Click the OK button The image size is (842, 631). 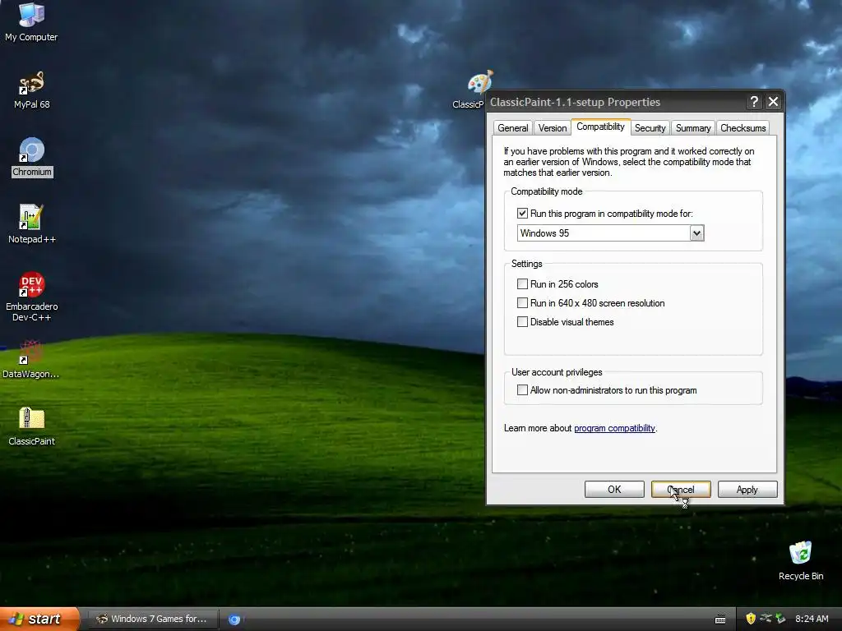pos(614,490)
